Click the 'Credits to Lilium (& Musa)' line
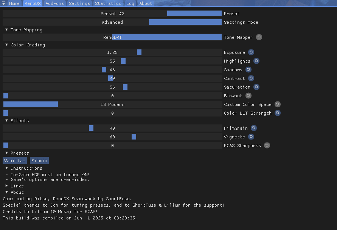 [x=50, y=212]
